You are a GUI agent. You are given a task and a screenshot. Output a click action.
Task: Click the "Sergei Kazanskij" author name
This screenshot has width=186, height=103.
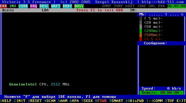tap(114, 2)
